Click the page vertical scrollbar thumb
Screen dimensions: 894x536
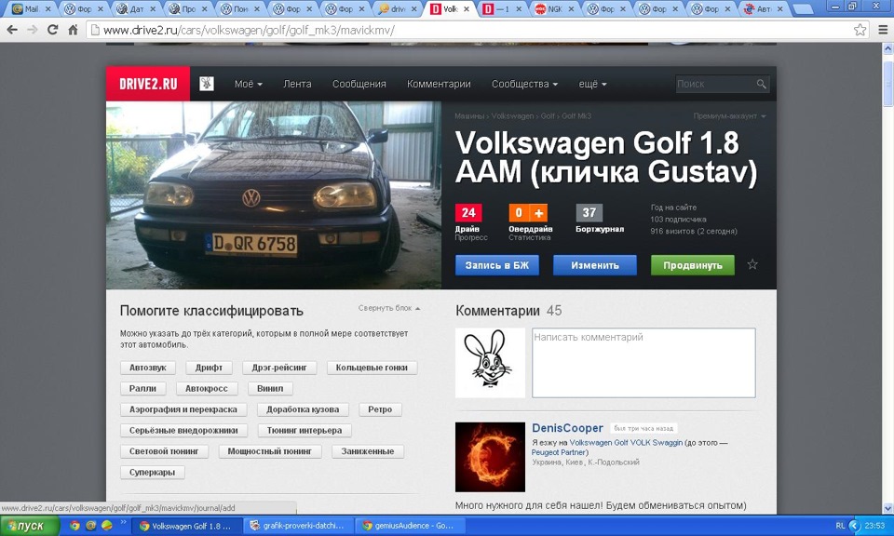click(x=887, y=85)
